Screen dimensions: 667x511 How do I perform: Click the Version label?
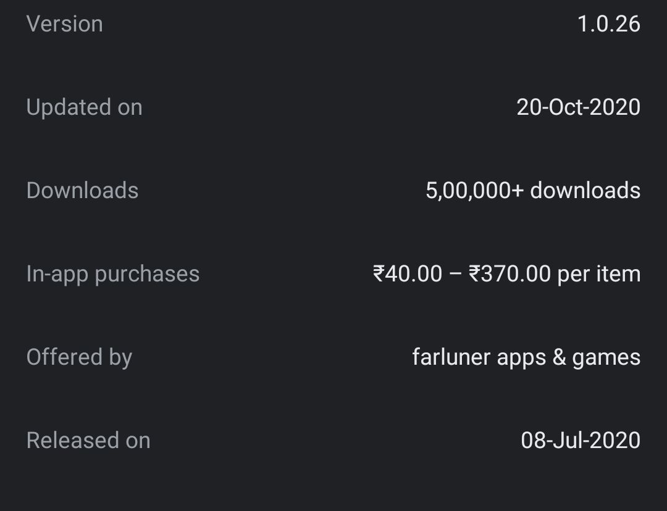point(64,24)
